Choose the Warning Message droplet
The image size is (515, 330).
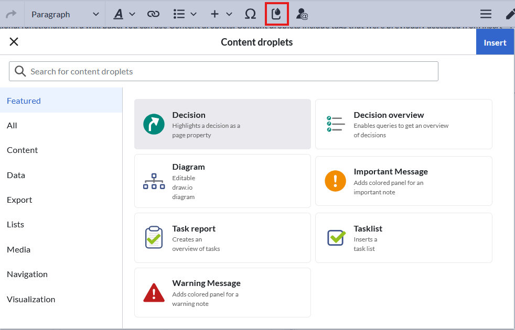(x=222, y=293)
